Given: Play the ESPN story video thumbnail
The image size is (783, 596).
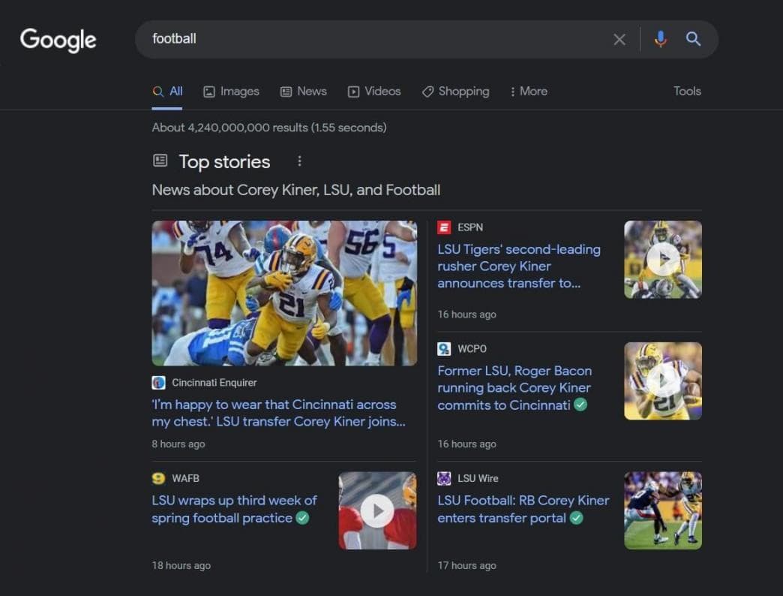Looking at the screenshot, I should [663, 260].
